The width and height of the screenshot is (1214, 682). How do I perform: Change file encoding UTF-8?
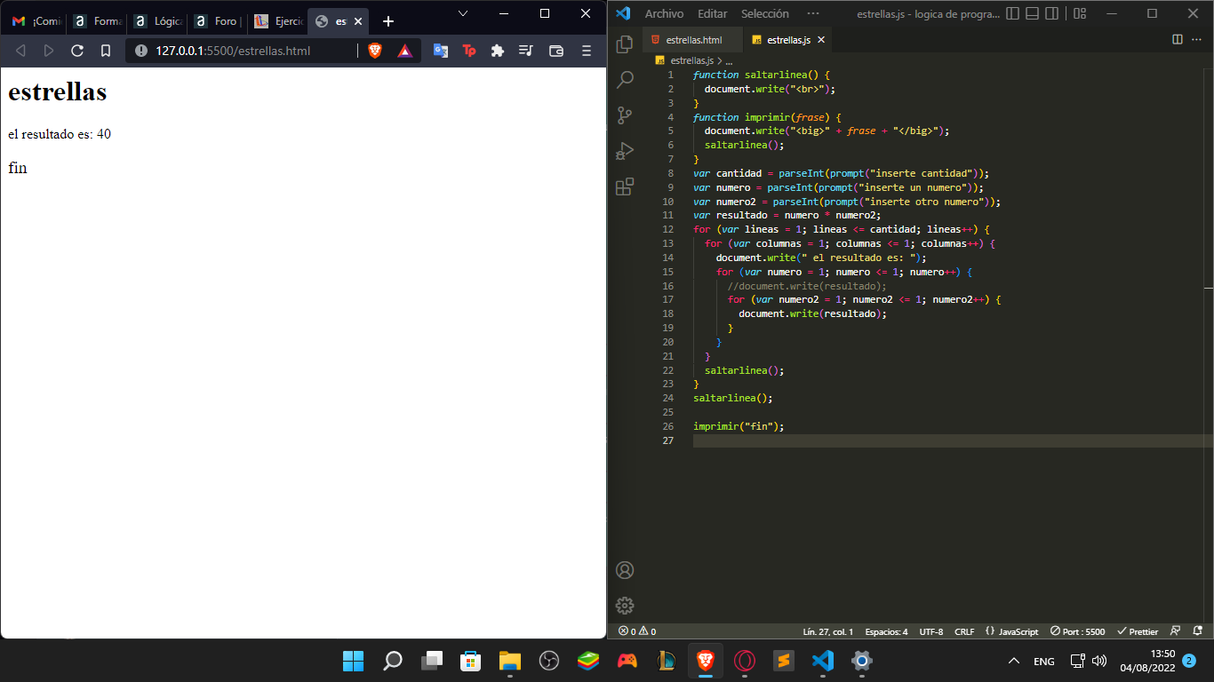pos(931,631)
